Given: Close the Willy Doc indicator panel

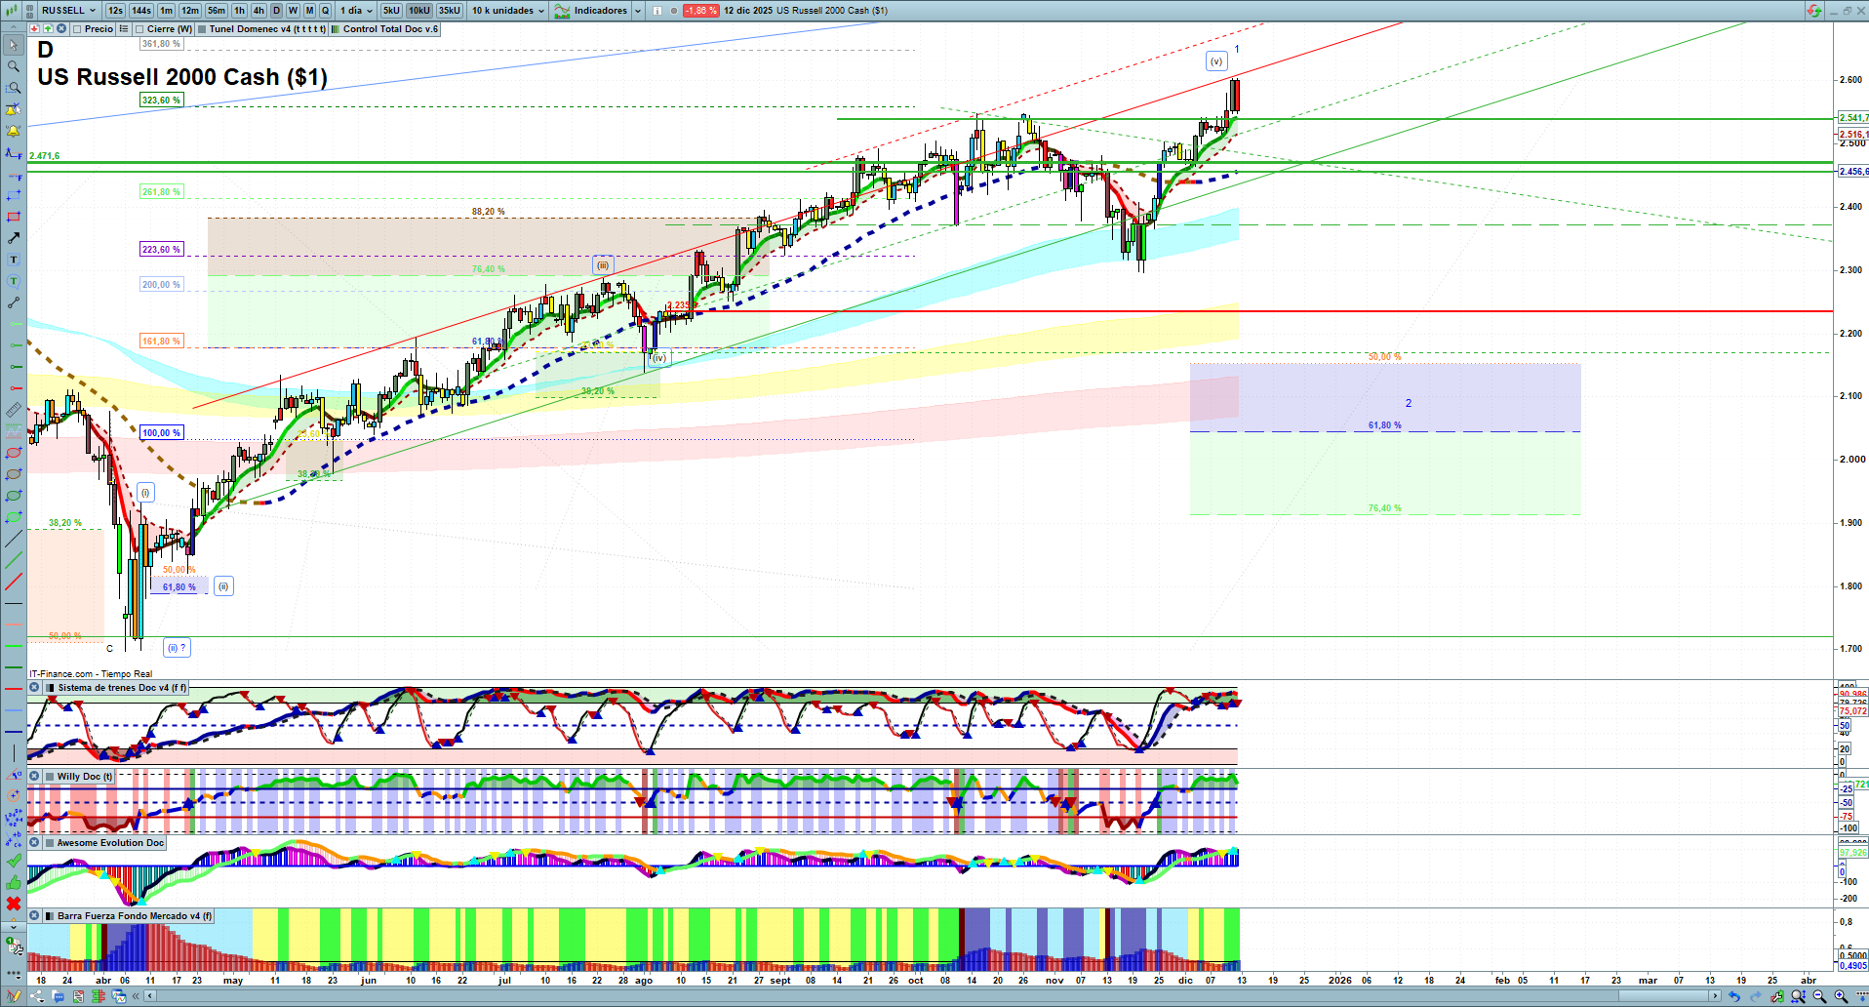Looking at the screenshot, I should coord(34,777).
